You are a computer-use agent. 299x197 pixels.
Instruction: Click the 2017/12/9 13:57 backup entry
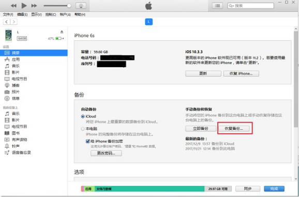[210, 144]
